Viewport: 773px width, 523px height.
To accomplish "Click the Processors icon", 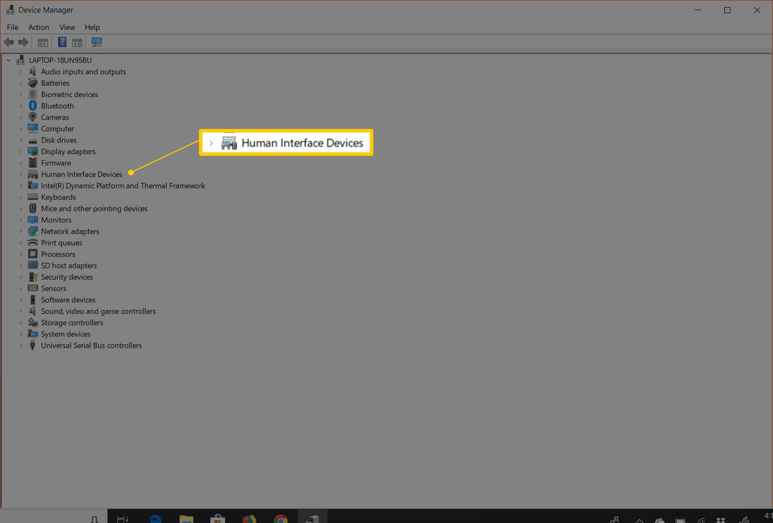I will tap(32, 254).
